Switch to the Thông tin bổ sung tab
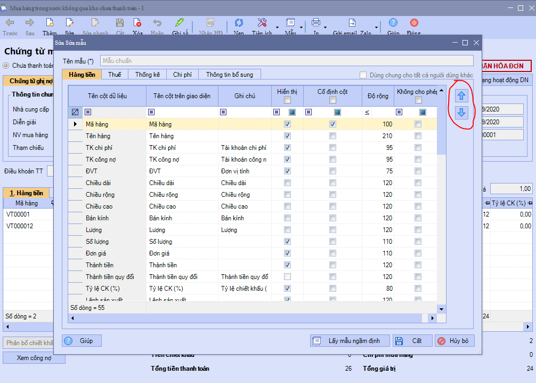This screenshot has width=536, height=383. pyautogui.click(x=230, y=74)
